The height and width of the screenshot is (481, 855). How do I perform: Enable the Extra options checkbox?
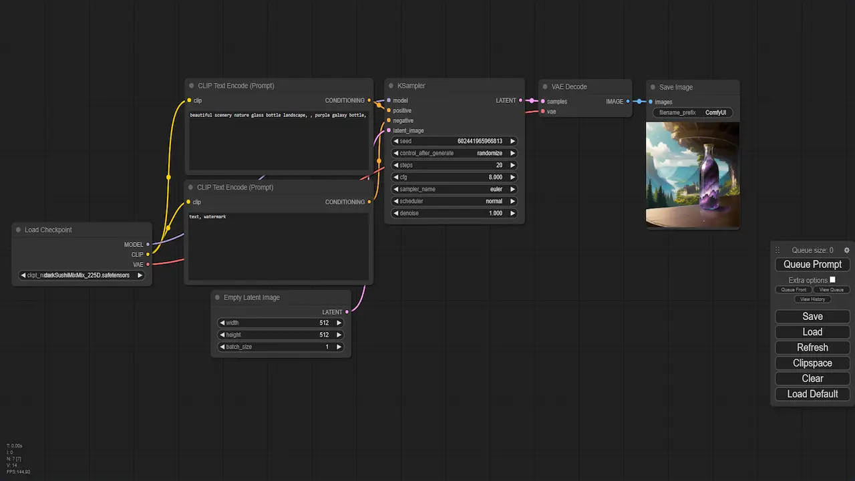pos(832,280)
